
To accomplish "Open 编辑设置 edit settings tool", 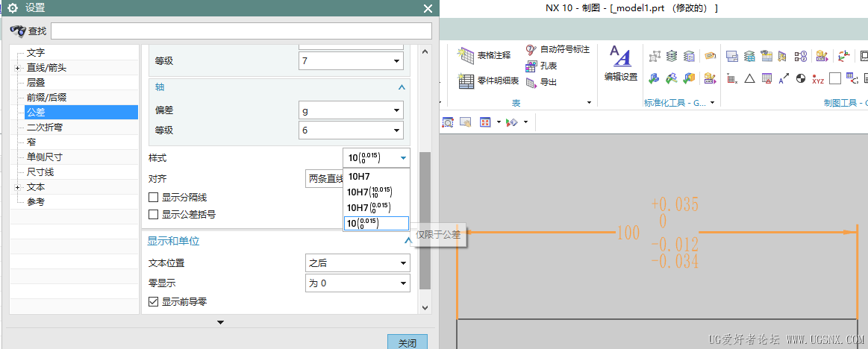I will click(x=620, y=63).
